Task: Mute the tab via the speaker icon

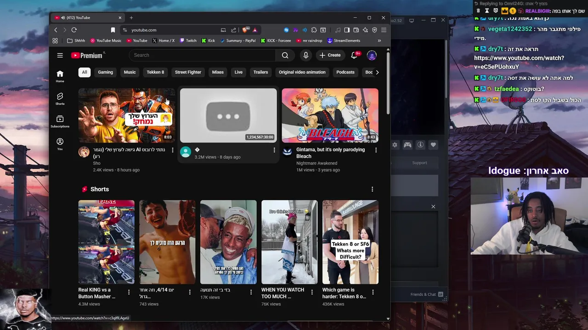Action: [x=62, y=18]
